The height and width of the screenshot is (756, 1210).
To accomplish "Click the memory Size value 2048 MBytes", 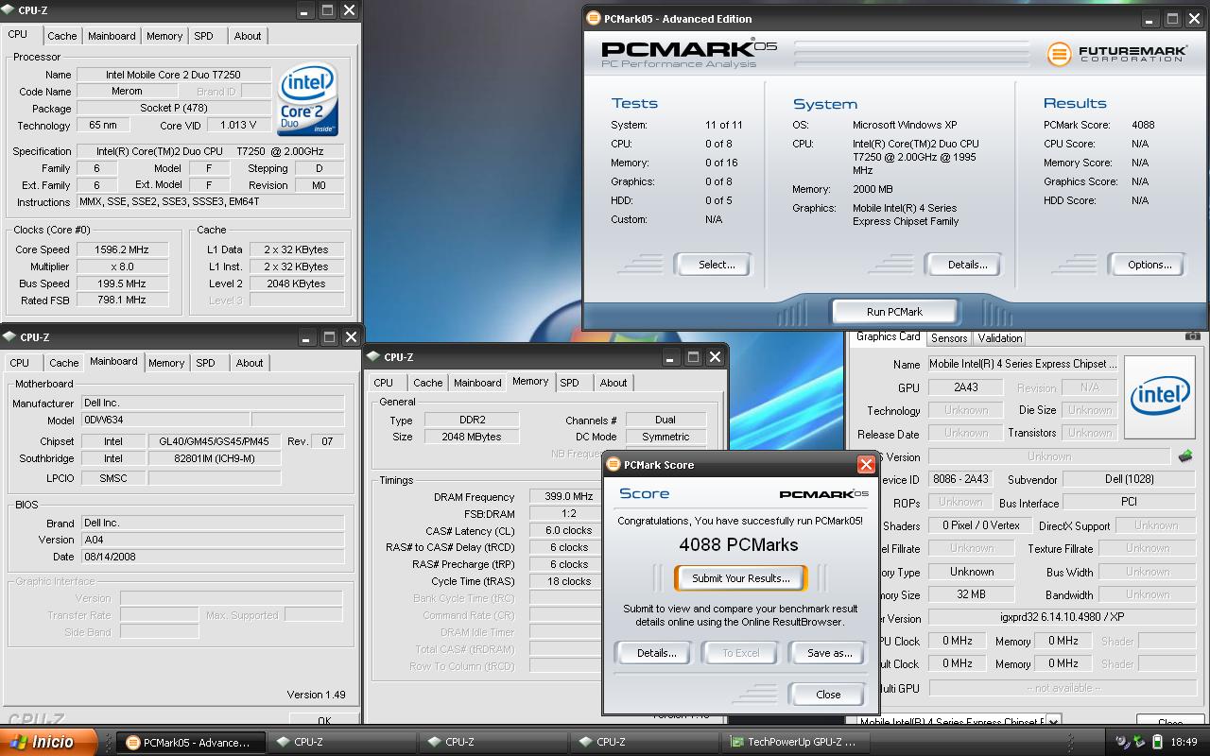I will pos(471,437).
